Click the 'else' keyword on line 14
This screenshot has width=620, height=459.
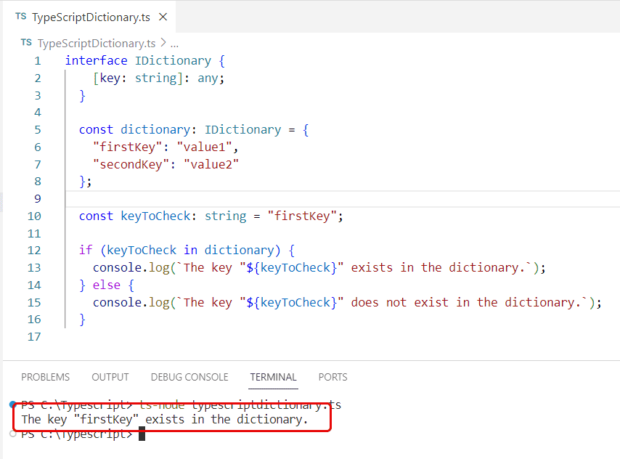107,285
